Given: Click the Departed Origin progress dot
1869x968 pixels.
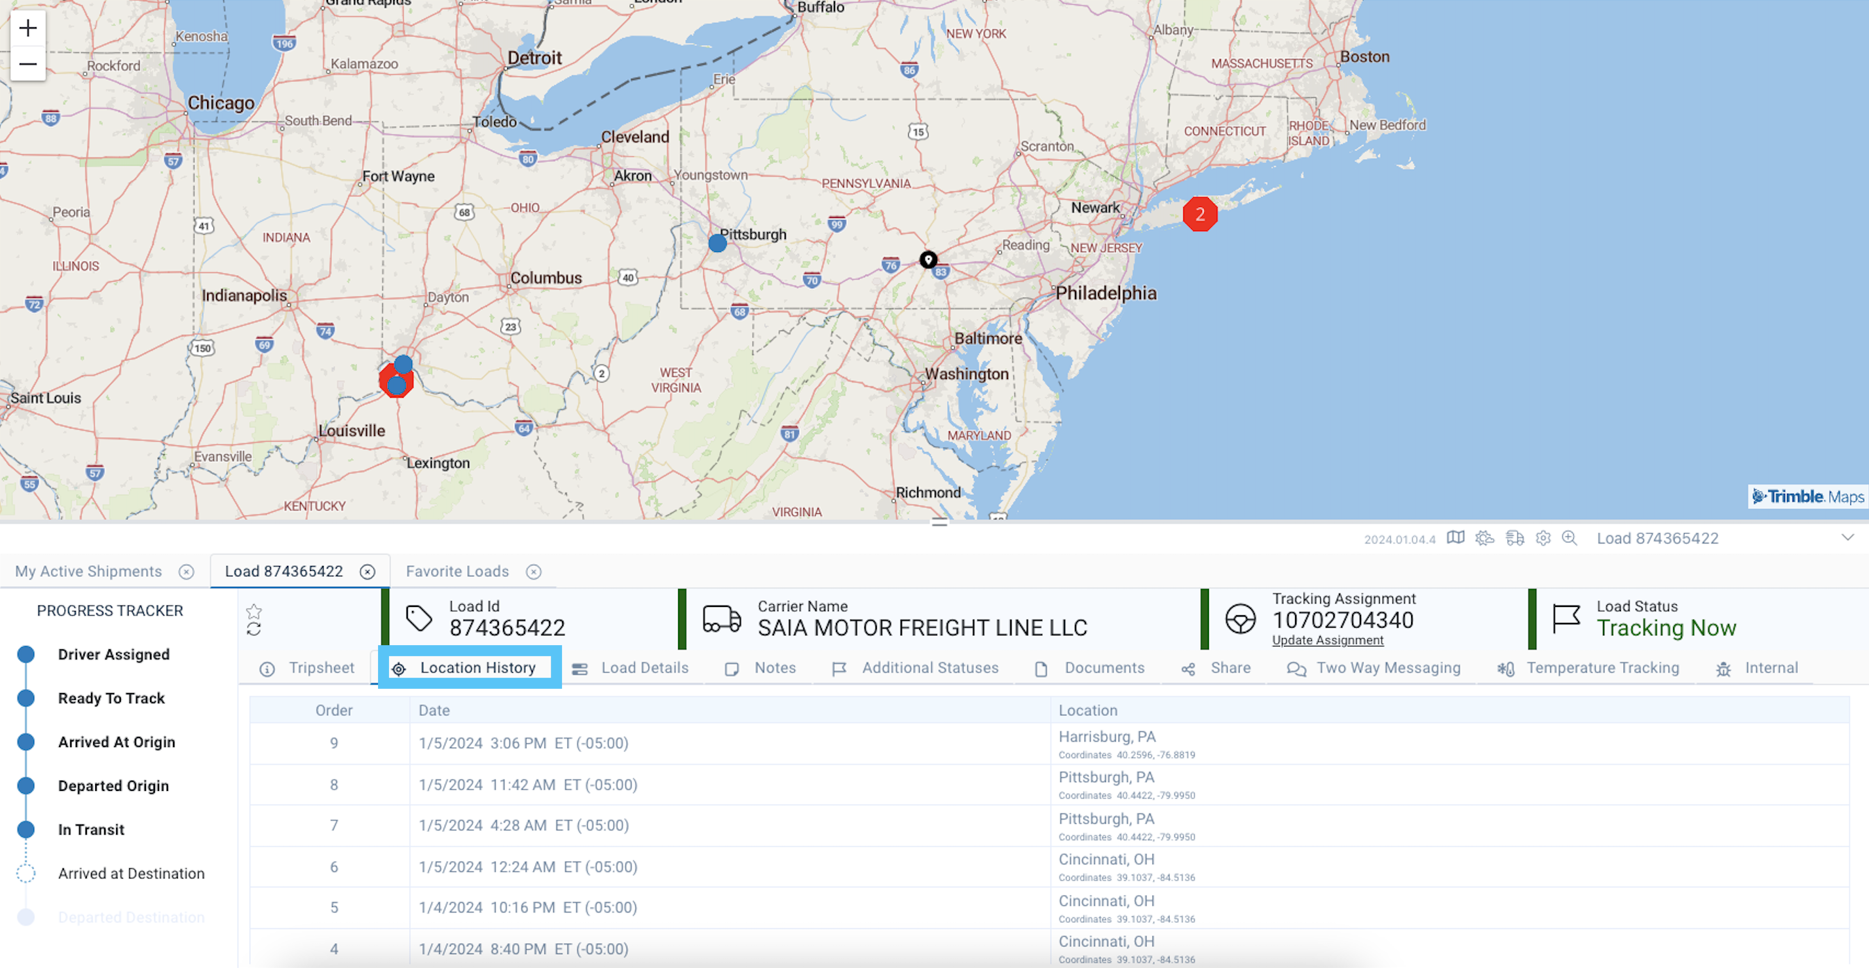Looking at the screenshot, I should coord(26,785).
